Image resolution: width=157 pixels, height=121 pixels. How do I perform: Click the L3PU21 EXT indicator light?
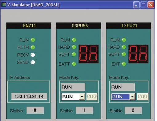coord(124,64)
